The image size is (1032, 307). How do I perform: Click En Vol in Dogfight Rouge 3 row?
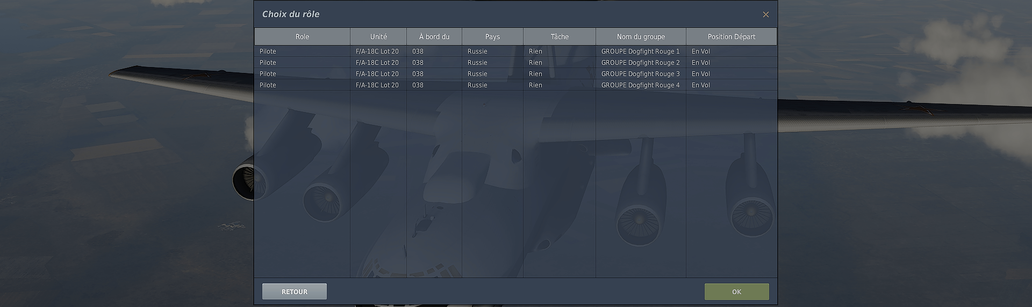[x=701, y=74]
